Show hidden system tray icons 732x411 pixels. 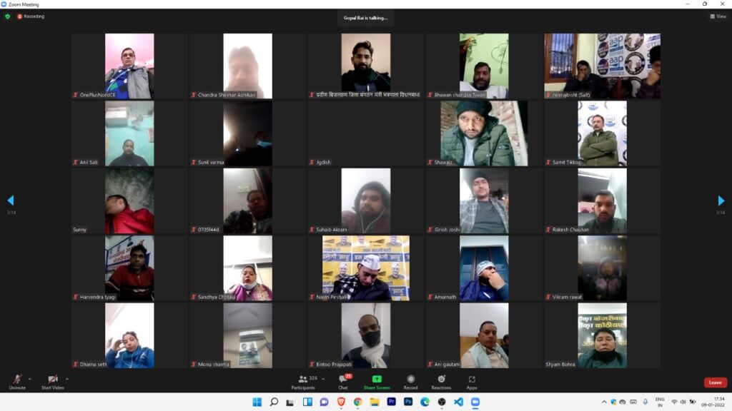pyautogui.click(x=604, y=402)
